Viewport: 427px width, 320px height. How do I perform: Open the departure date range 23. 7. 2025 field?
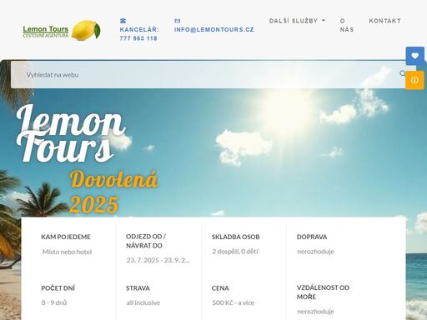tap(158, 260)
